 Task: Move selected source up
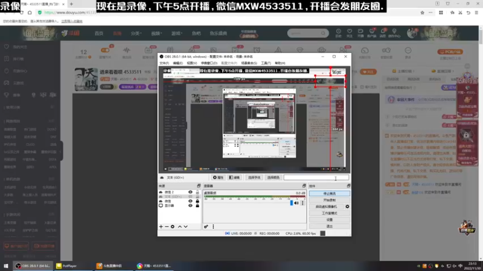(x=180, y=227)
